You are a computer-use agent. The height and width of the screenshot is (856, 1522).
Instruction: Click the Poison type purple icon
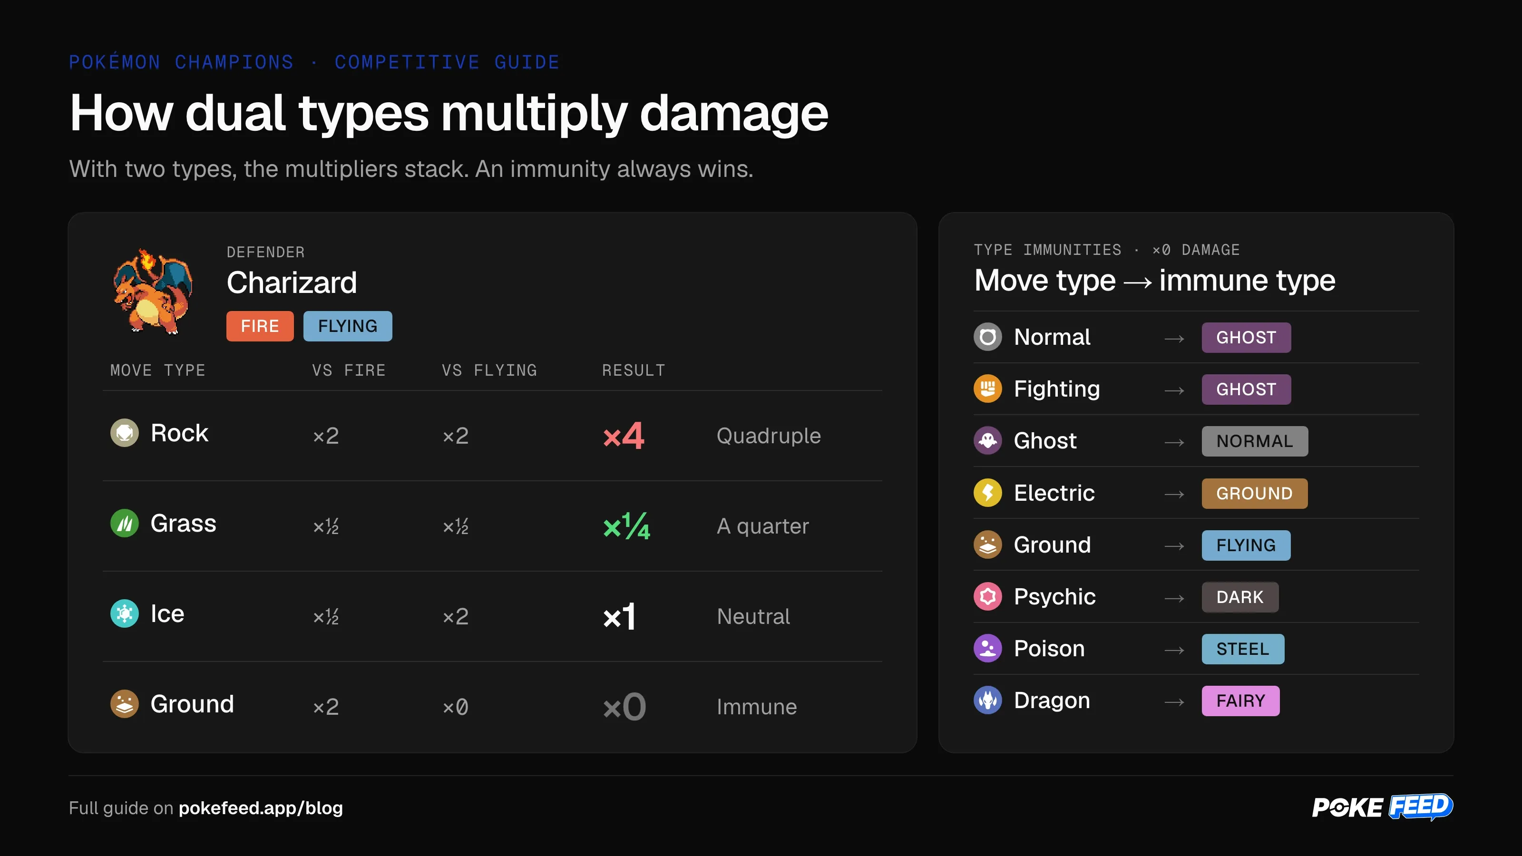click(988, 649)
